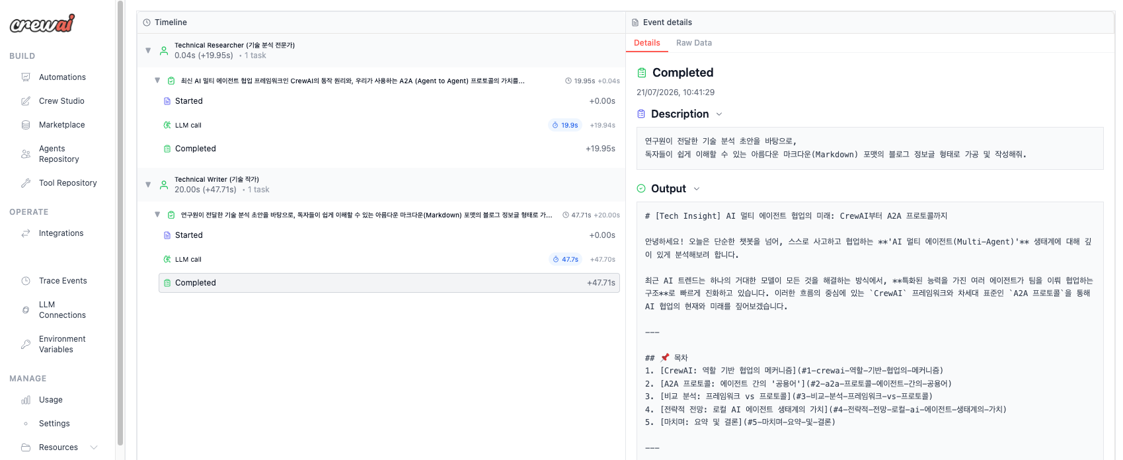Collapse the Technical Researcher agent group
This screenshot has width=1123, height=460.
point(148,50)
